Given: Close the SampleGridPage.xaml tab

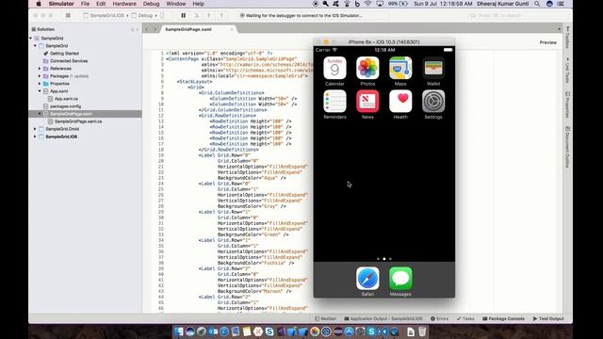Looking at the screenshot, I should point(232,29).
